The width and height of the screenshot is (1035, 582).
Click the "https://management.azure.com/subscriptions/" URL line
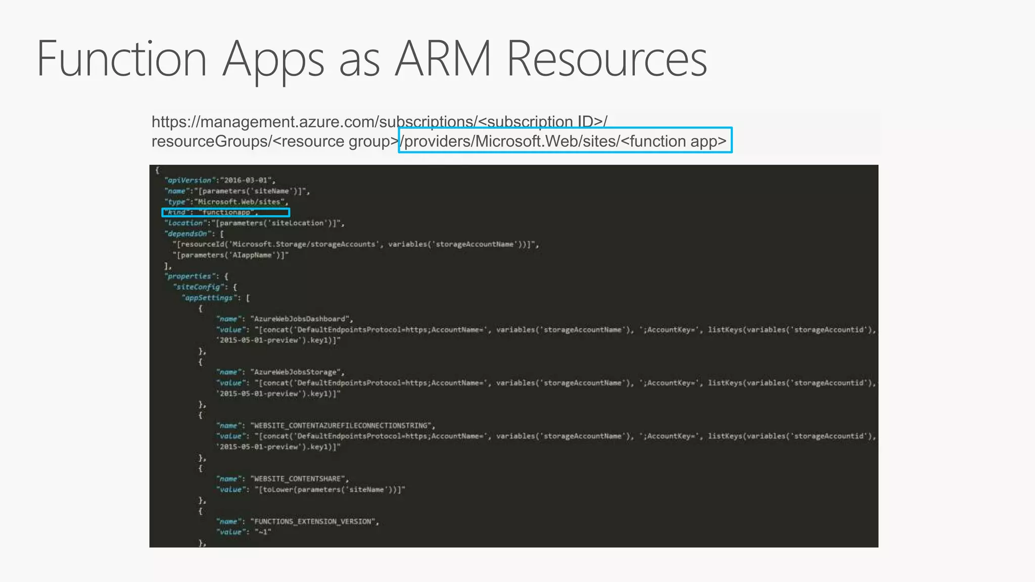(379, 122)
